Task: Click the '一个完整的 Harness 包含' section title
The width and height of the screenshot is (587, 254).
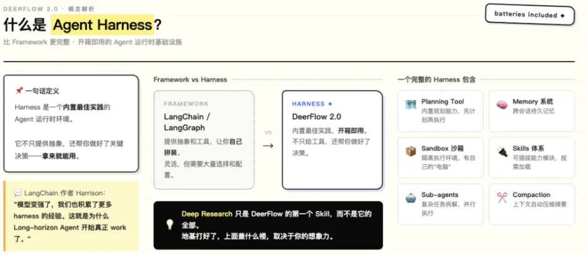Action: 437,79
